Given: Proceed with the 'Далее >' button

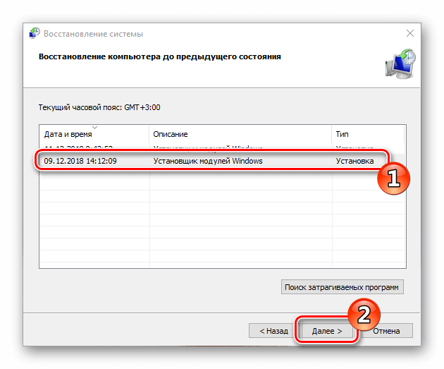Looking at the screenshot, I should click(x=327, y=331).
